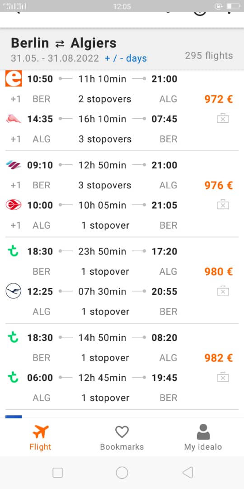
Task: Tap the Android back navigation triangle
Action: (188, 472)
